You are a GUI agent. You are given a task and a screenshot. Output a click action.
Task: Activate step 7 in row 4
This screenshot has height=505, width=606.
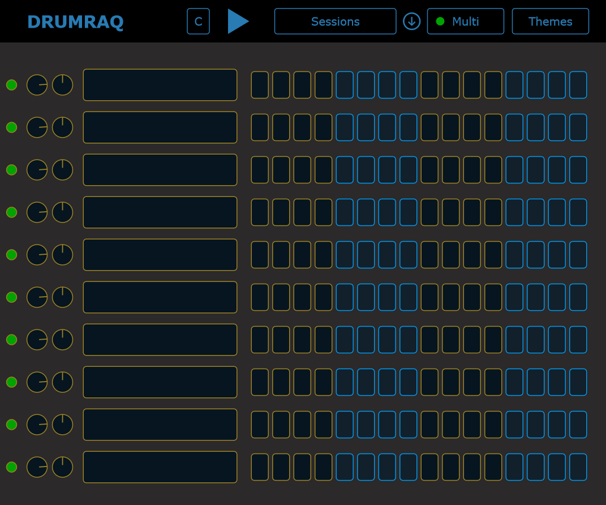point(387,212)
